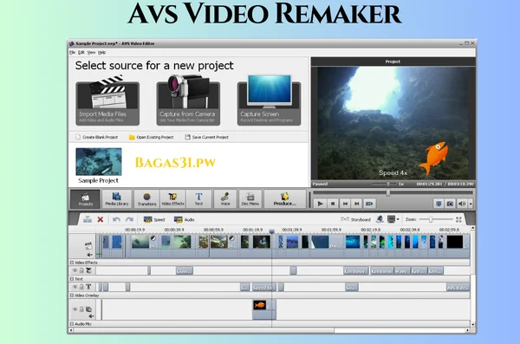Open the Transitions panel
Image resolution: width=520 pixels, height=344 pixels.
click(x=147, y=198)
